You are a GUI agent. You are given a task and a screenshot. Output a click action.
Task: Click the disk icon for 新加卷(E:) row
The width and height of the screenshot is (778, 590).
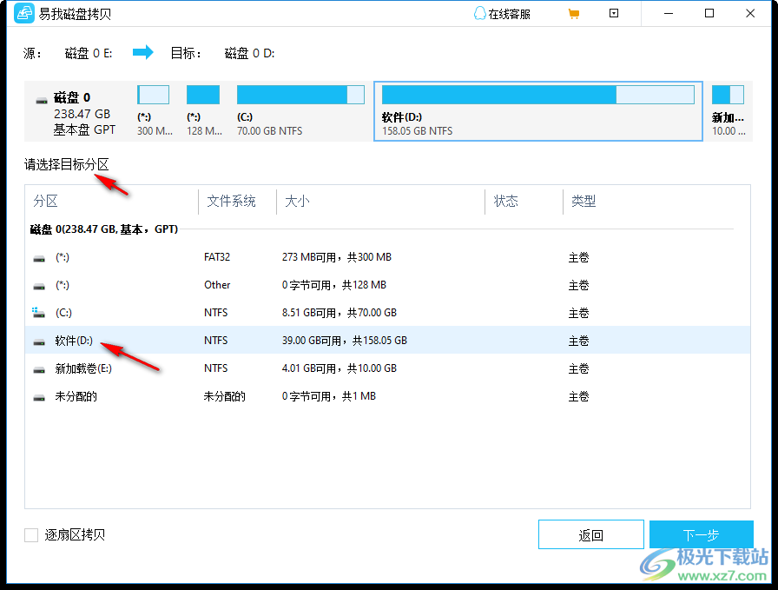pyautogui.click(x=39, y=368)
